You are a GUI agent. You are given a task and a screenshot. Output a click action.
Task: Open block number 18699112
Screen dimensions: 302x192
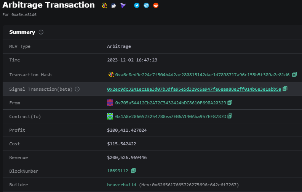[x=118, y=171]
